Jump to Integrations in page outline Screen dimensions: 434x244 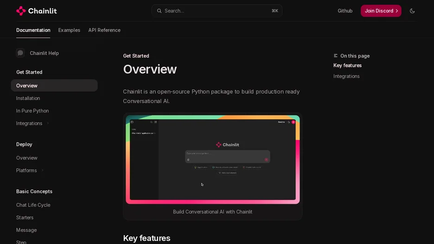pyautogui.click(x=346, y=76)
